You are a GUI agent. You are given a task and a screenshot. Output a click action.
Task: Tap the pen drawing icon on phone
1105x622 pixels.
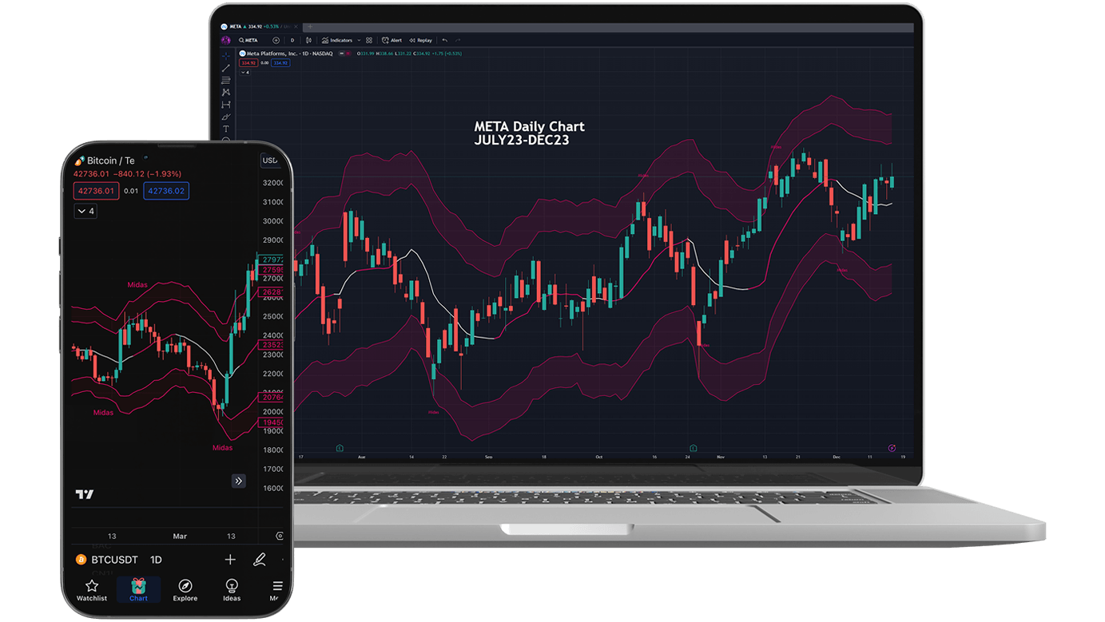[260, 560]
